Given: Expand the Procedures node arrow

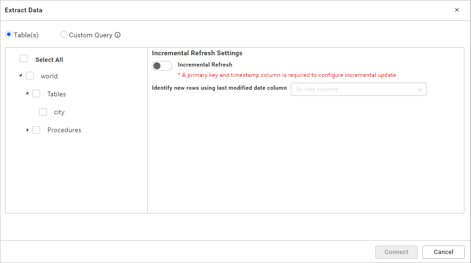Looking at the screenshot, I should click(27, 130).
